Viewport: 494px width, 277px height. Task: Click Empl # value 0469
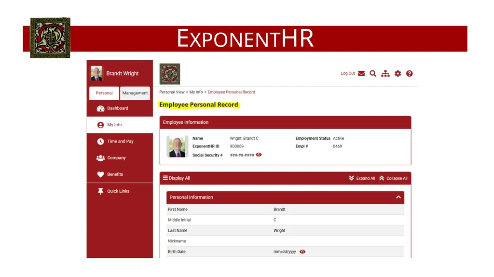[x=337, y=146]
